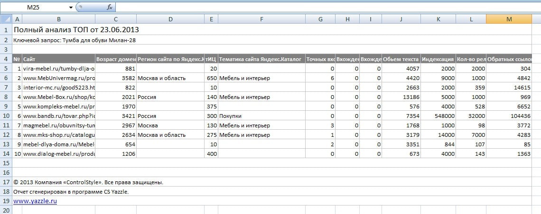
Task: Select cell www.kompleks-mebel.ru/pr
Action: (x=59, y=107)
